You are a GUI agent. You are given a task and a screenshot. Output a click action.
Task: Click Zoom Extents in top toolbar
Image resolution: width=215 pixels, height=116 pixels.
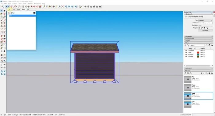[62, 6]
